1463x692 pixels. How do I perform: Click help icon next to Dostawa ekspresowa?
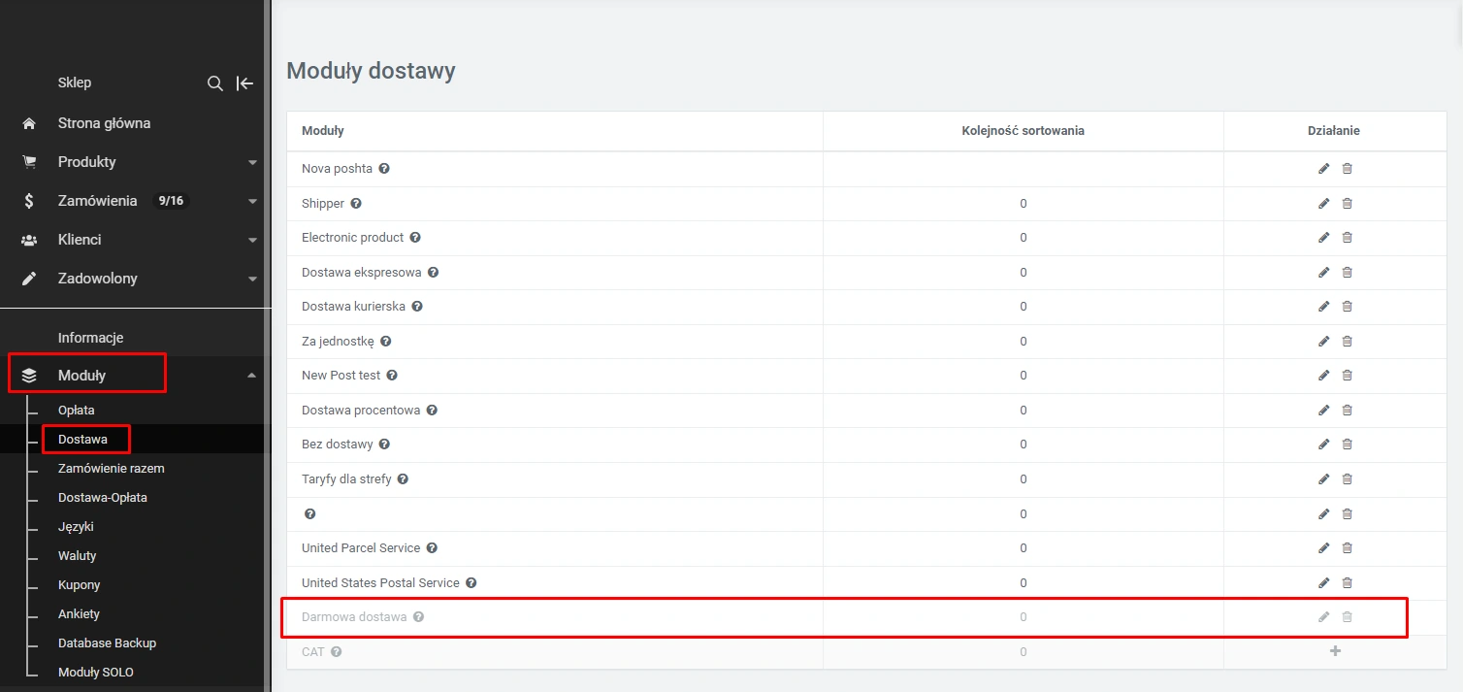tap(433, 273)
